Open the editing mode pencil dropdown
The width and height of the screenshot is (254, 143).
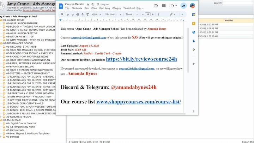173,14
